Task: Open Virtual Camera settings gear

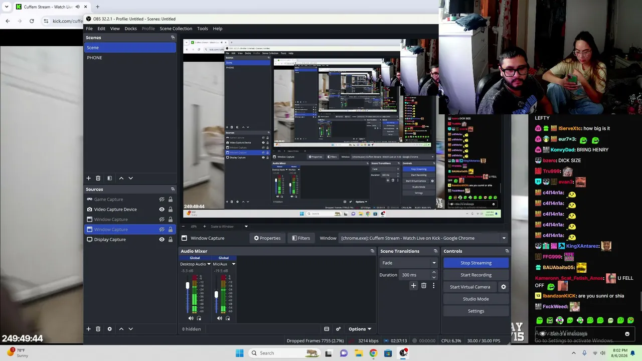Action: tap(504, 287)
